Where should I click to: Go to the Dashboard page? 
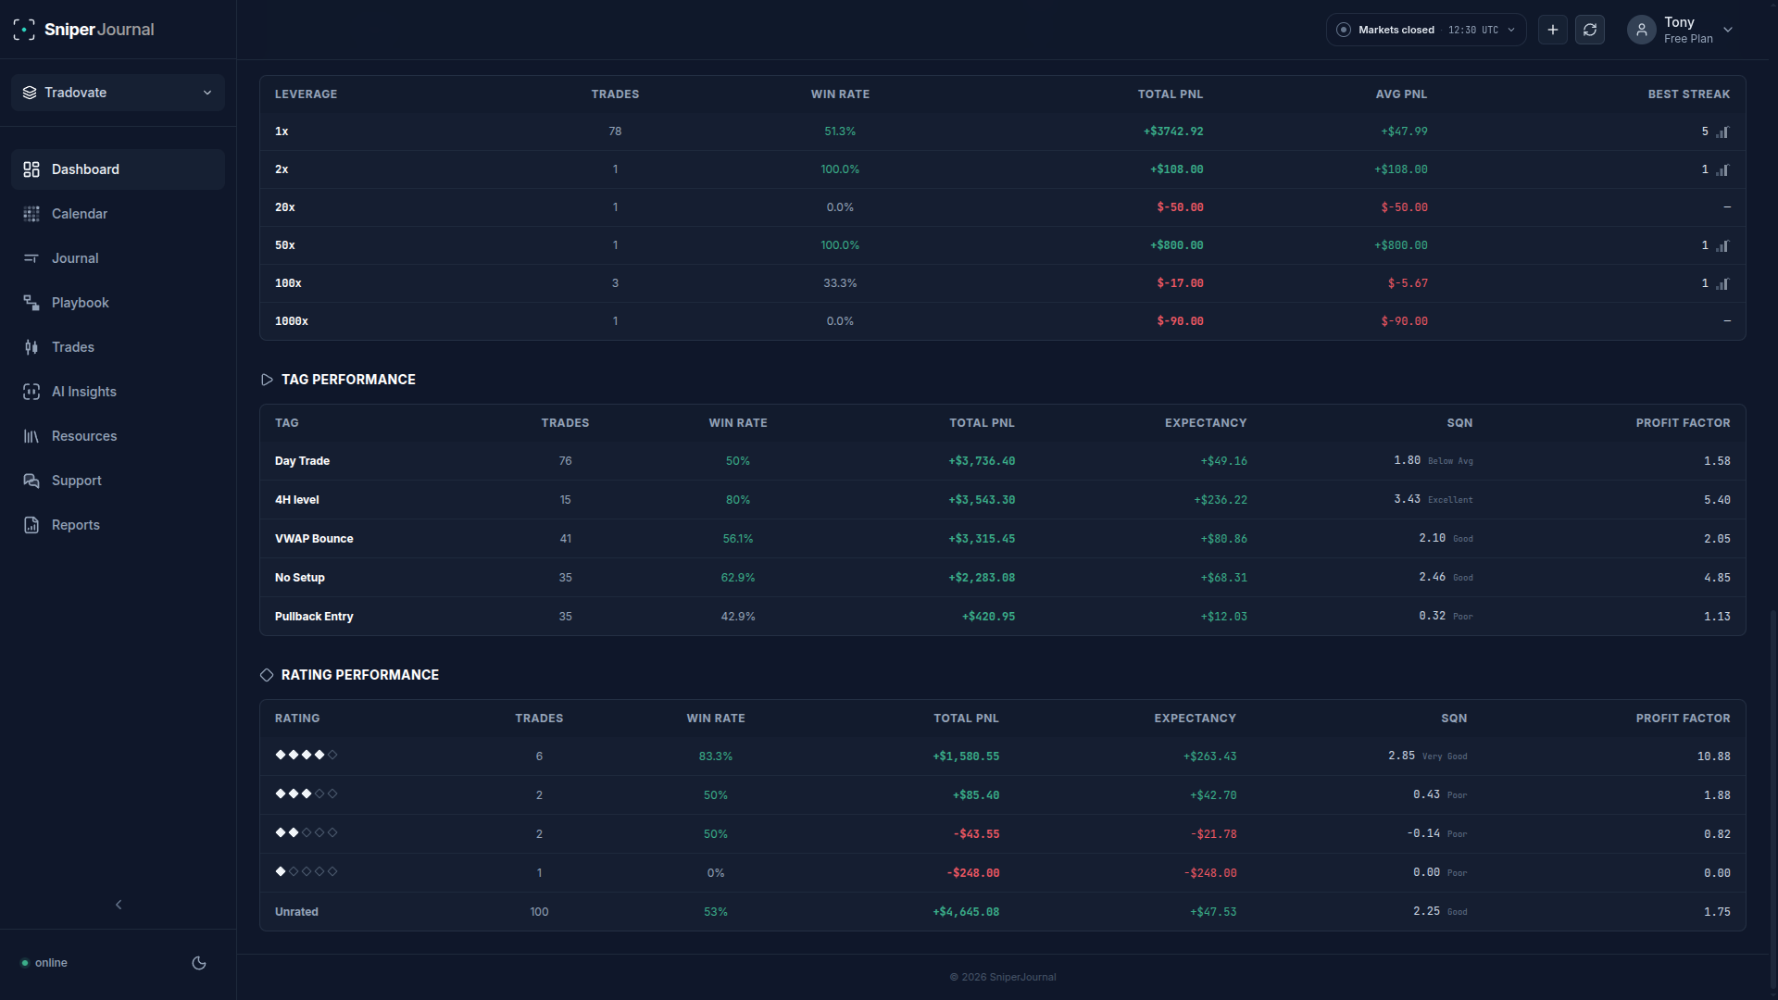(118, 169)
